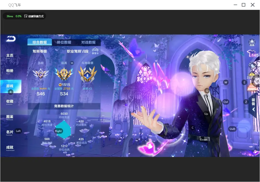Click the 1515 rank points value
Viewport: 260px width, 182px height.
(x=65, y=85)
